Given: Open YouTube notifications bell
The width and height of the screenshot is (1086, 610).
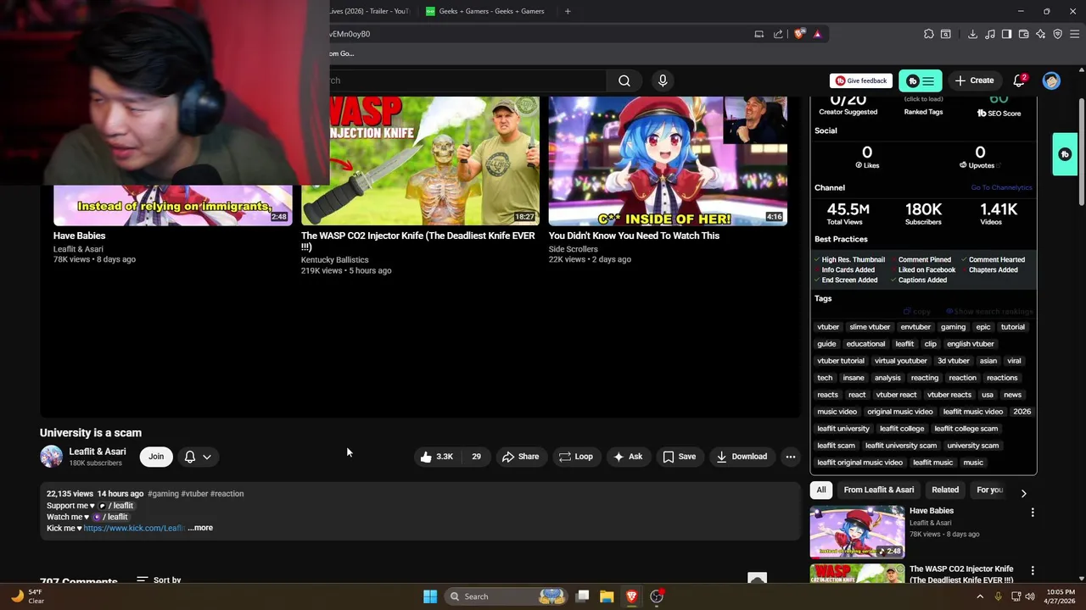Looking at the screenshot, I should 1019,80.
